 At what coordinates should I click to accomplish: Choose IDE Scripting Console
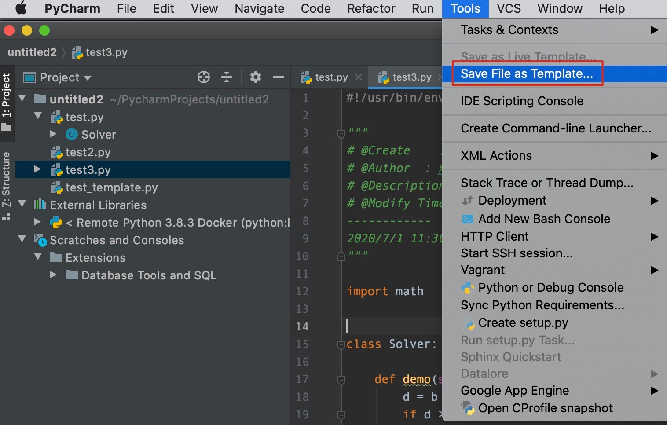click(554, 101)
